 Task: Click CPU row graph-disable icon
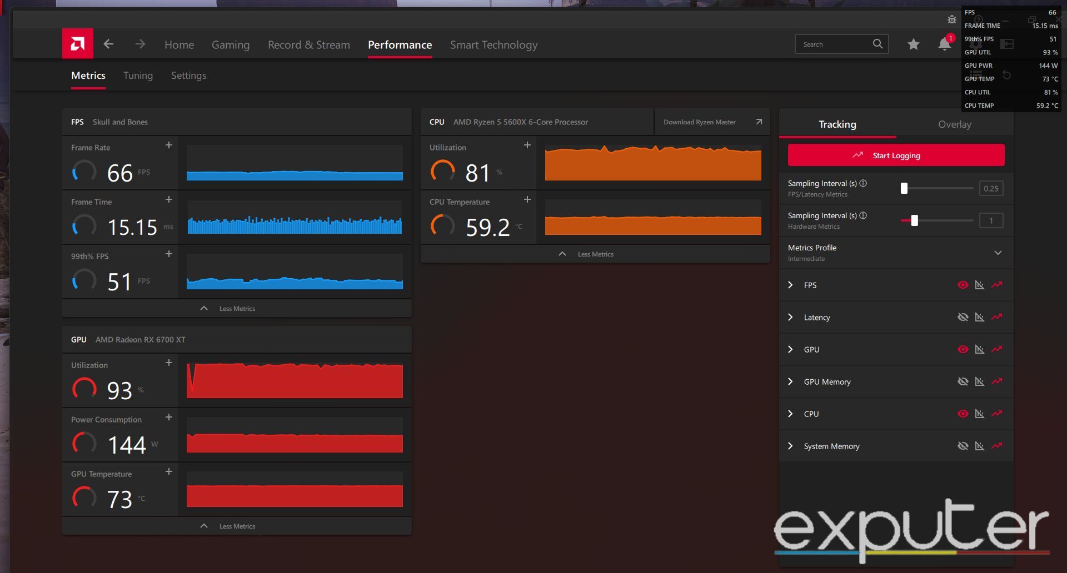[980, 414]
